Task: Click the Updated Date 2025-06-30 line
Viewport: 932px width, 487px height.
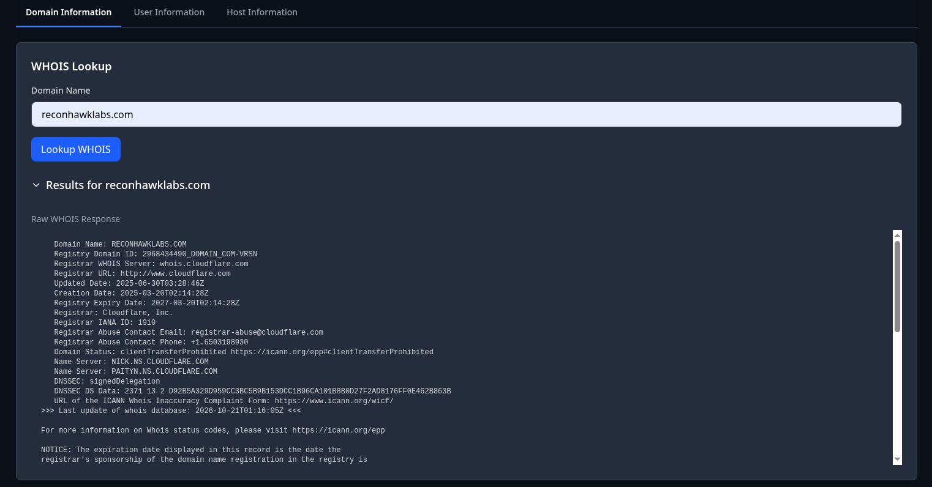Action: (129, 283)
